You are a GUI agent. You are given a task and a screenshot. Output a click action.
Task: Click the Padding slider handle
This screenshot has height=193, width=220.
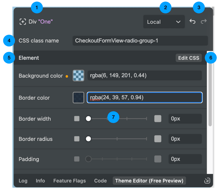click(88, 159)
